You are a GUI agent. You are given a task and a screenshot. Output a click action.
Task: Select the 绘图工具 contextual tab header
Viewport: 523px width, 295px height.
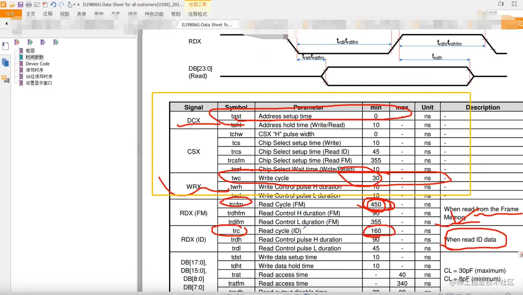198,4
